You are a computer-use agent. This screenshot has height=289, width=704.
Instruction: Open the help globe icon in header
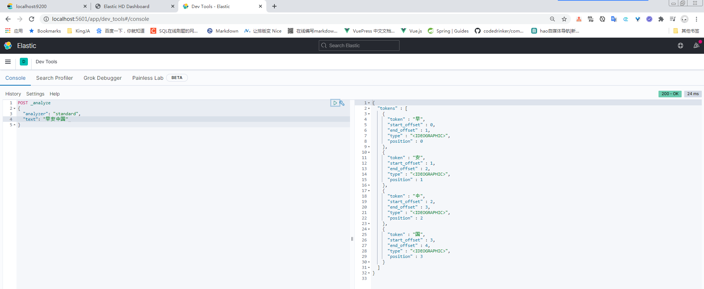681,46
